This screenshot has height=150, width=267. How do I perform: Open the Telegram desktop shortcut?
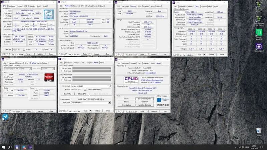coord(5,118)
